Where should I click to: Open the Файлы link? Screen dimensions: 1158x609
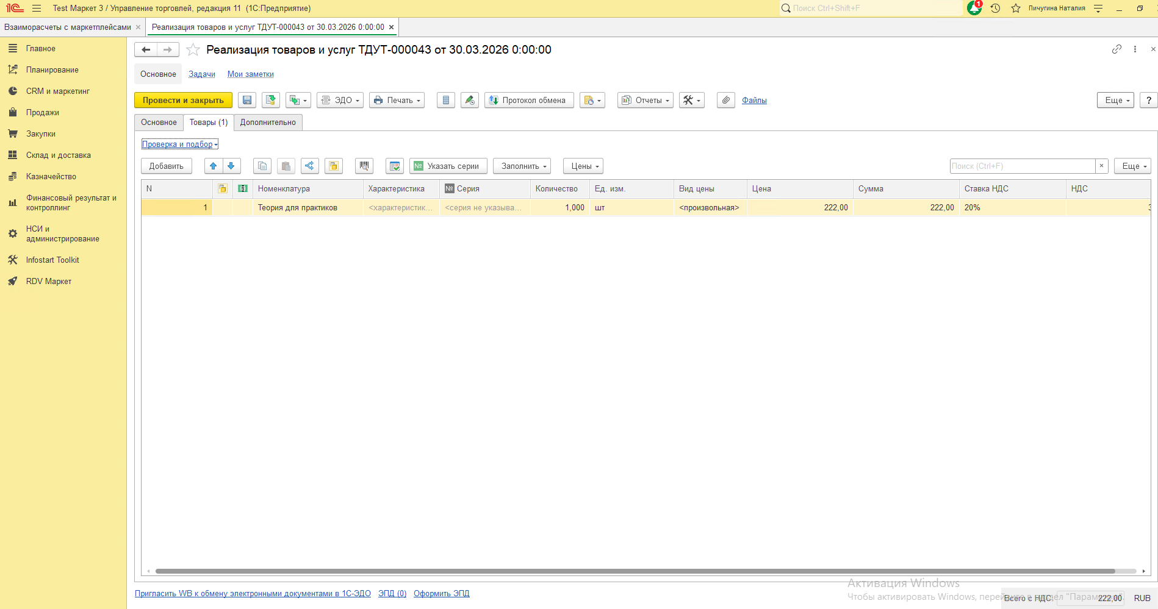(x=754, y=101)
